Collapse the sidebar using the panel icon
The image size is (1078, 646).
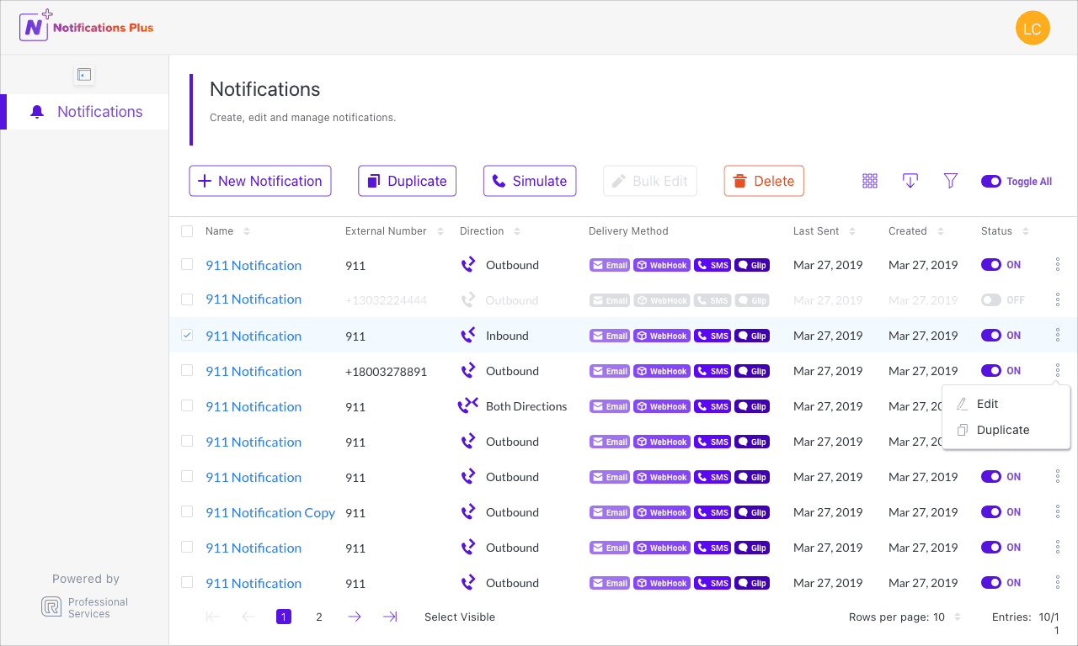[84, 75]
